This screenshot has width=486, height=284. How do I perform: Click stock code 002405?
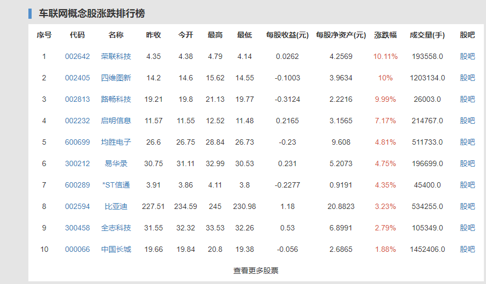77,78
